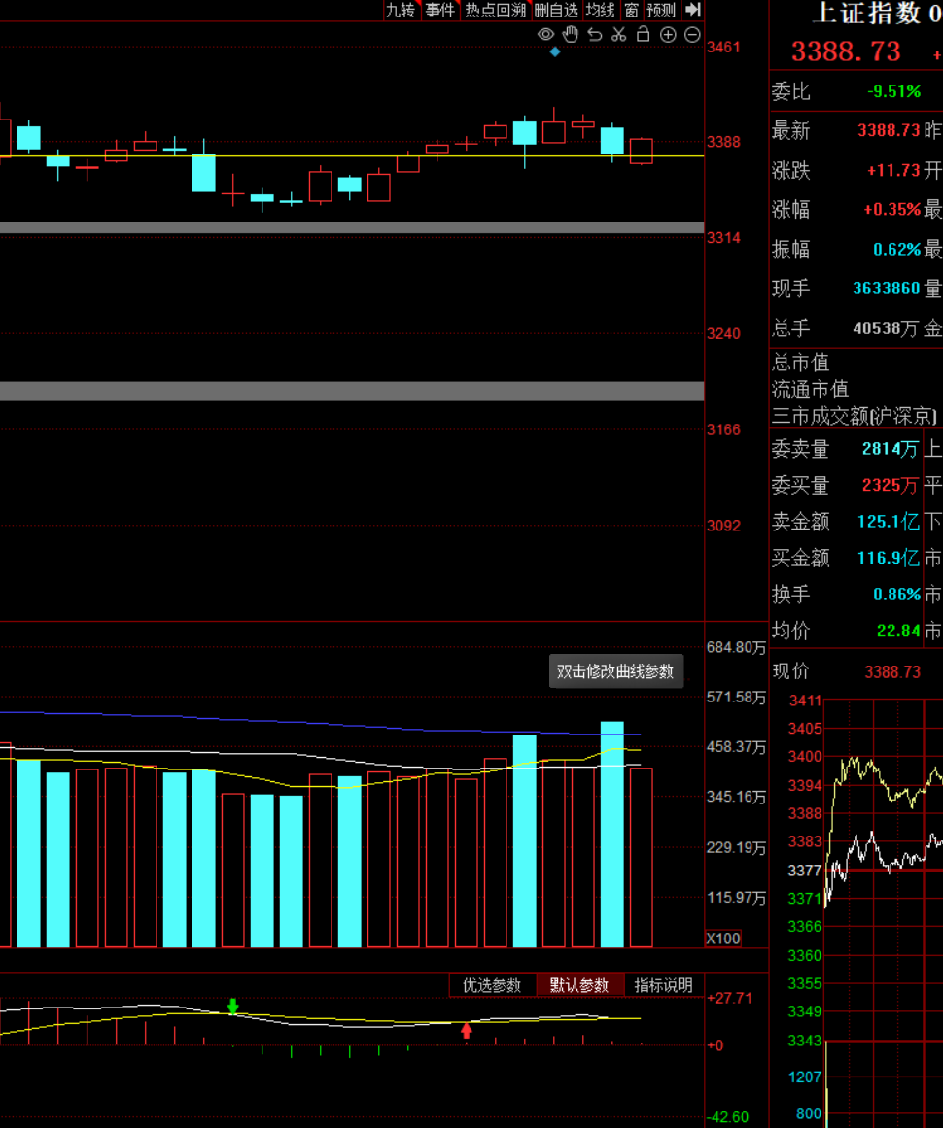Click the 窗 window button

pyautogui.click(x=631, y=10)
